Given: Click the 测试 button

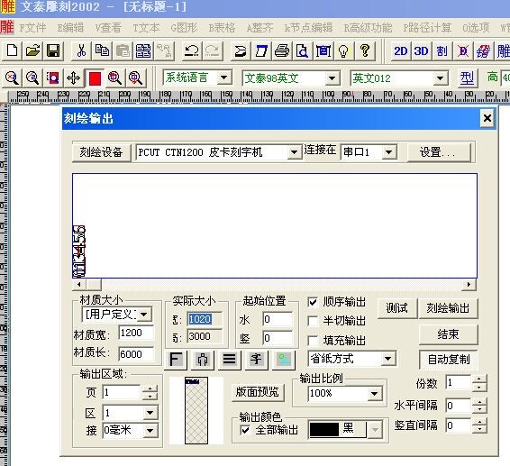Looking at the screenshot, I should (x=397, y=308).
